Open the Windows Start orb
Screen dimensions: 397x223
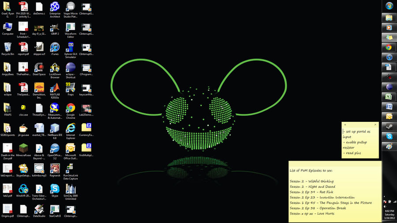(x=389, y=6)
